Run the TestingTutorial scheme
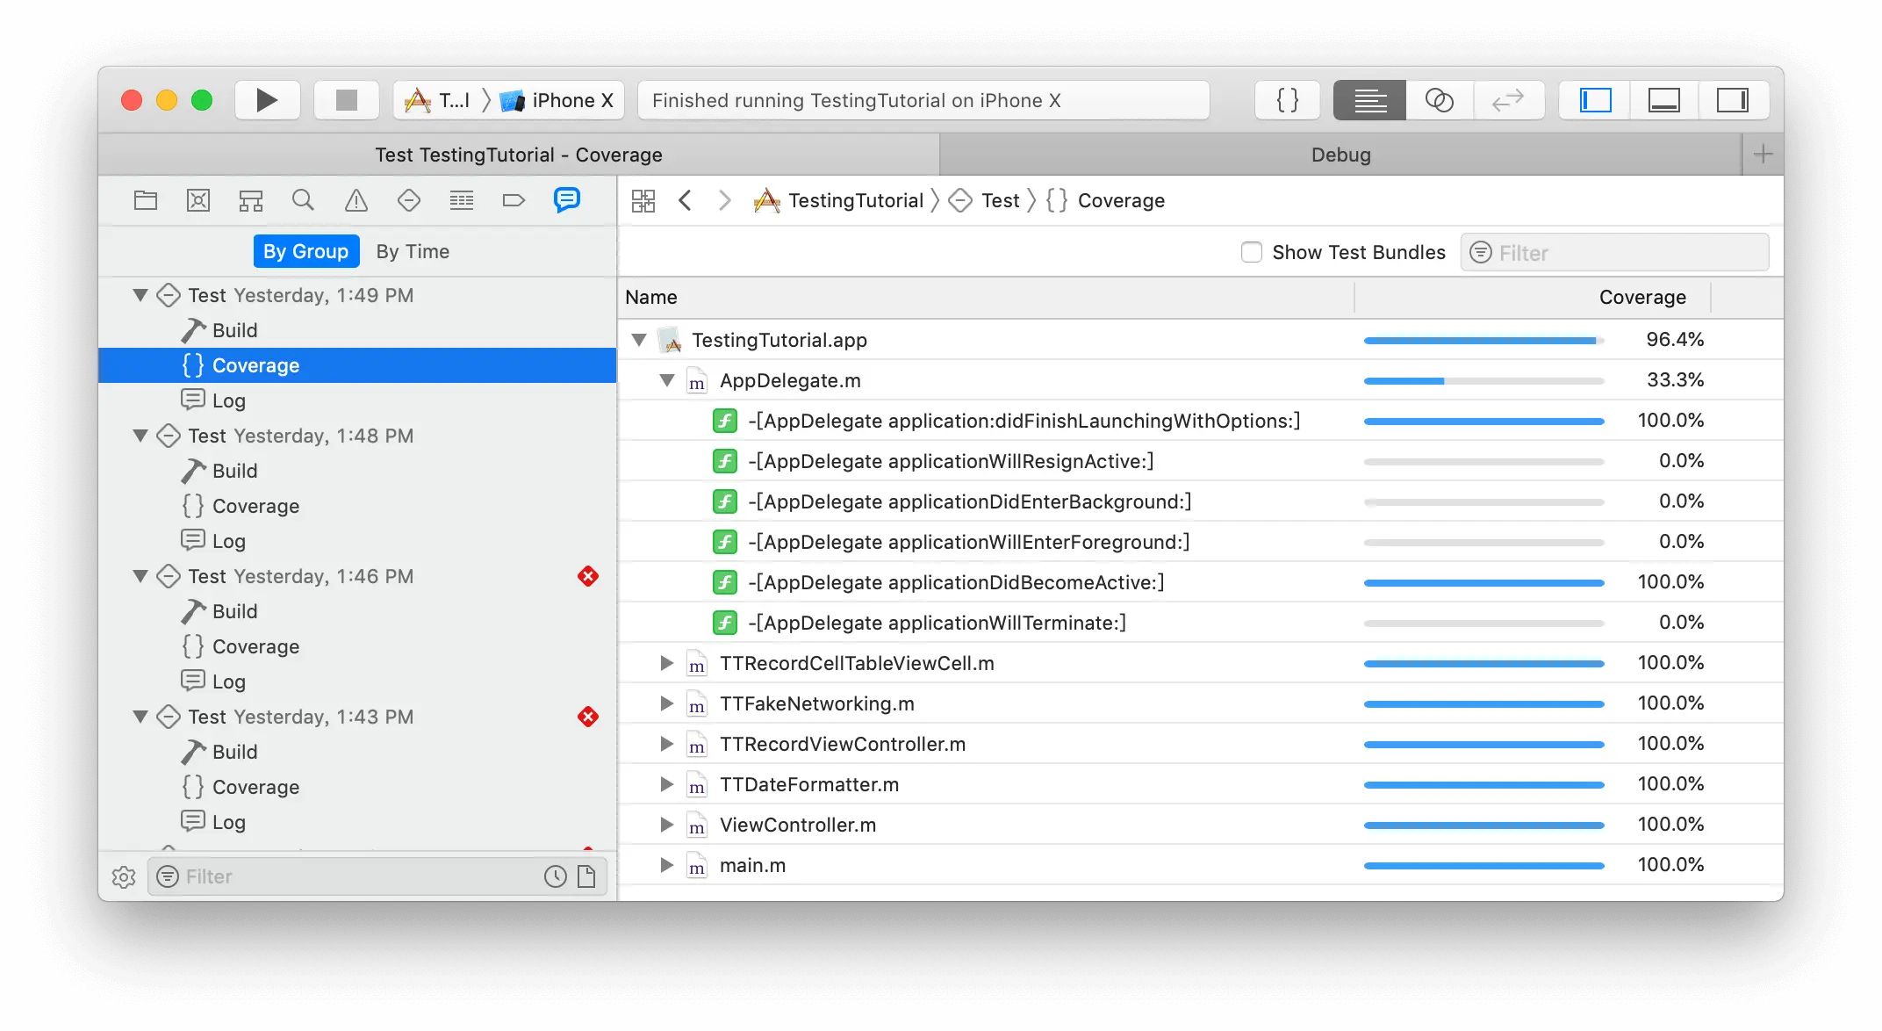1882x1031 pixels. [x=267, y=100]
